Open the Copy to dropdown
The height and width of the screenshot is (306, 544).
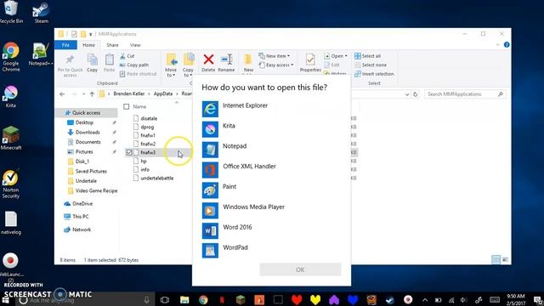point(188,65)
